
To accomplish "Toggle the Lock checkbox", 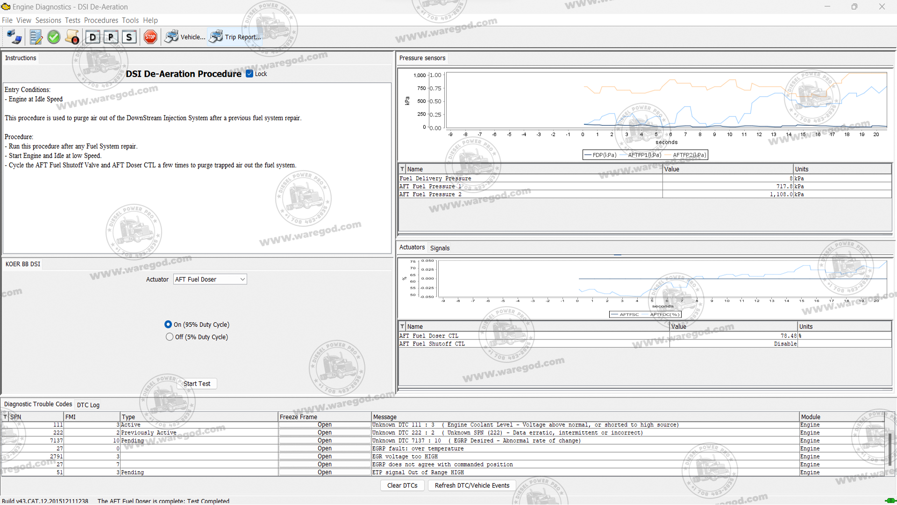I will [x=249, y=74].
